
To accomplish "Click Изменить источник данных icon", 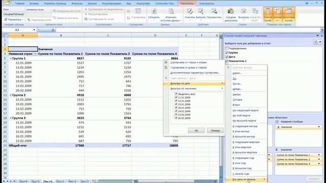I will tap(171, 11).
